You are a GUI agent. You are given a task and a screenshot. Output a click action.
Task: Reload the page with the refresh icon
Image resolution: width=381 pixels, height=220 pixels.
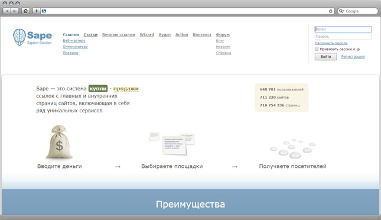click(330, 11)
